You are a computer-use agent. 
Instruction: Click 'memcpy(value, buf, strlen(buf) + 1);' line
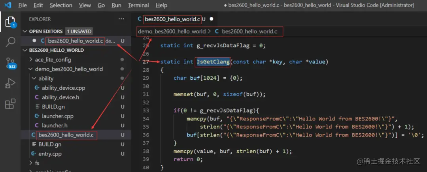232,151
